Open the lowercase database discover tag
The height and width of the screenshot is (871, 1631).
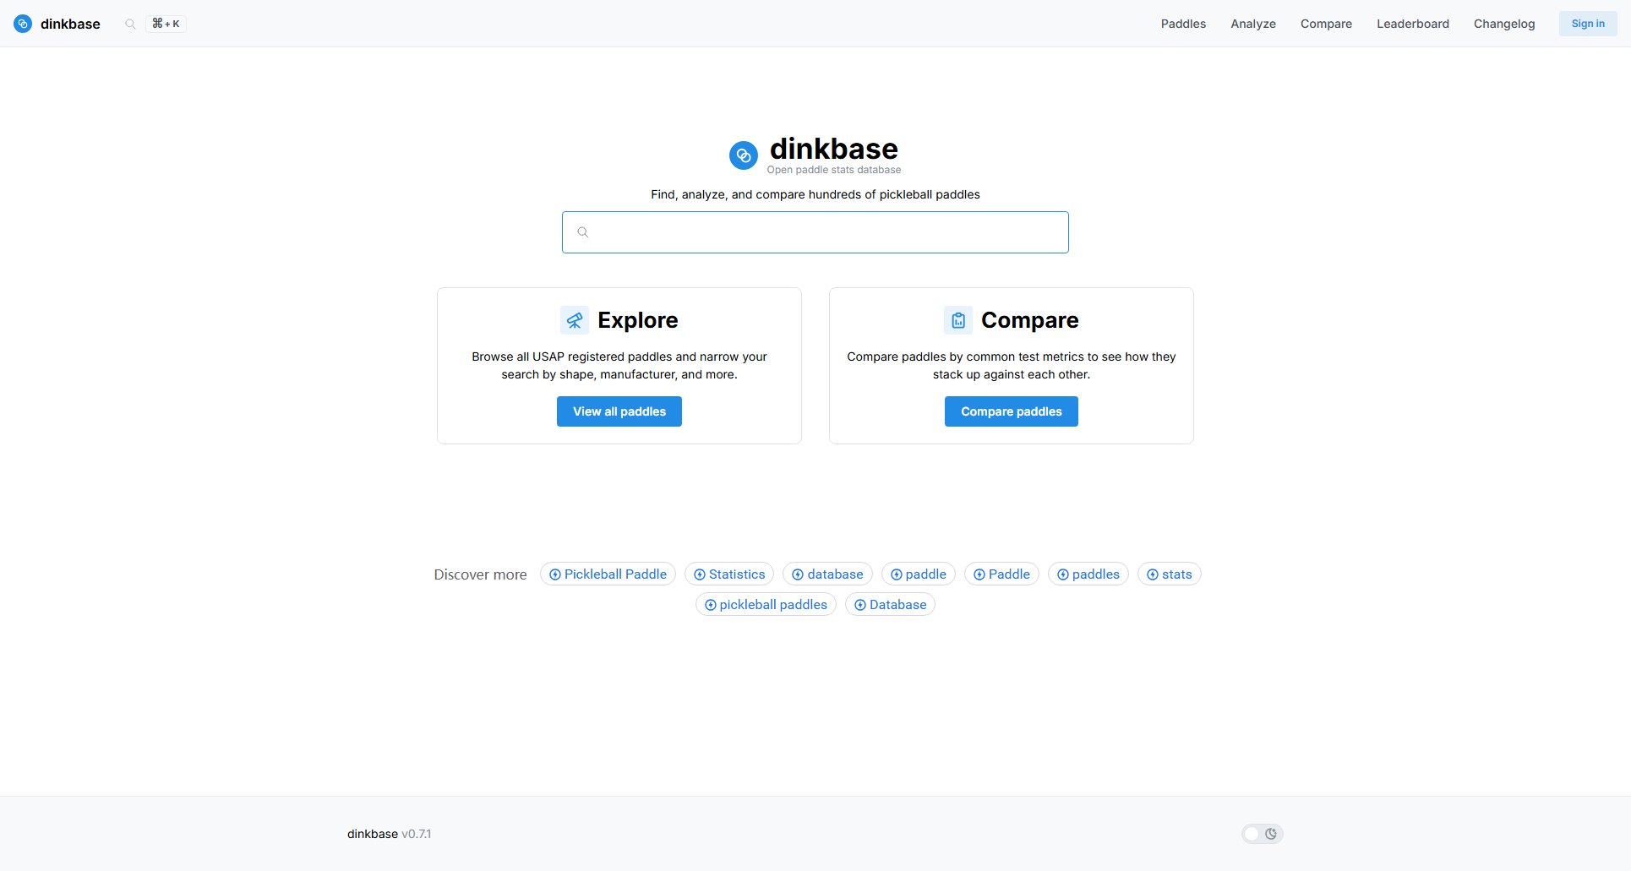coord(827,574)
